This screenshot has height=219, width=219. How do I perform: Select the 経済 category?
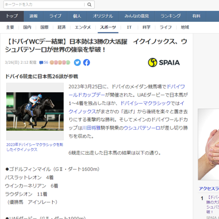[x=61, y=28]
